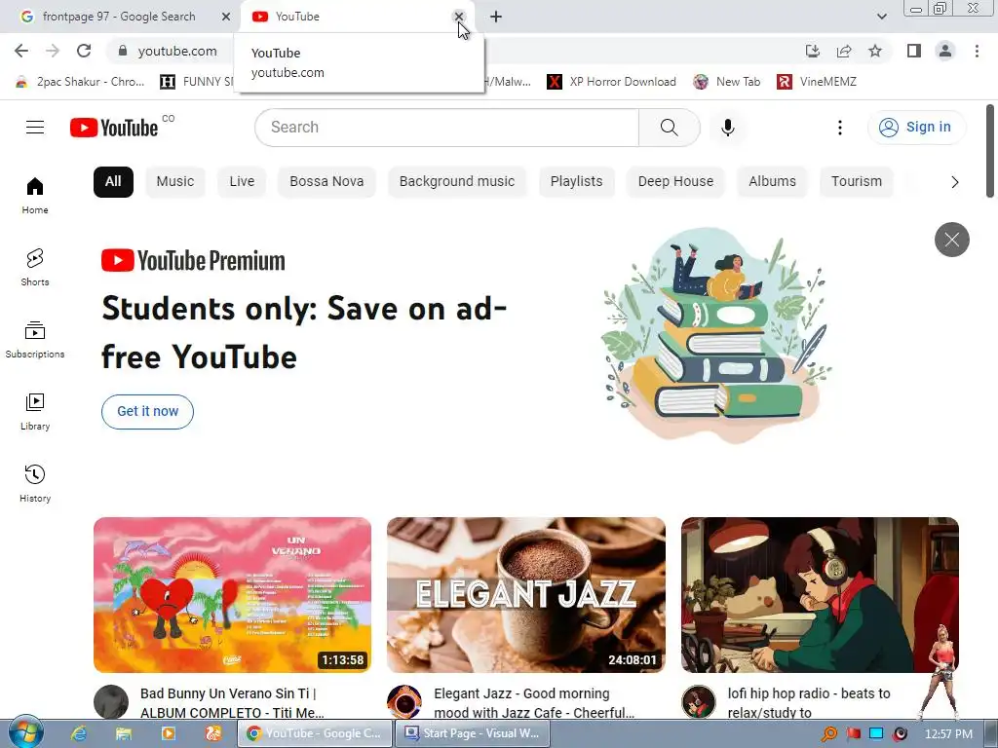Dismiss the YouTube Premium banner
Image resolution: width=998 pixels, height=748 pixels.
951,240
